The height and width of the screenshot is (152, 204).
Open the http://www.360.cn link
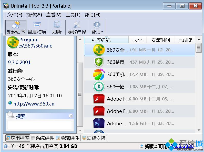click(34, 104)
